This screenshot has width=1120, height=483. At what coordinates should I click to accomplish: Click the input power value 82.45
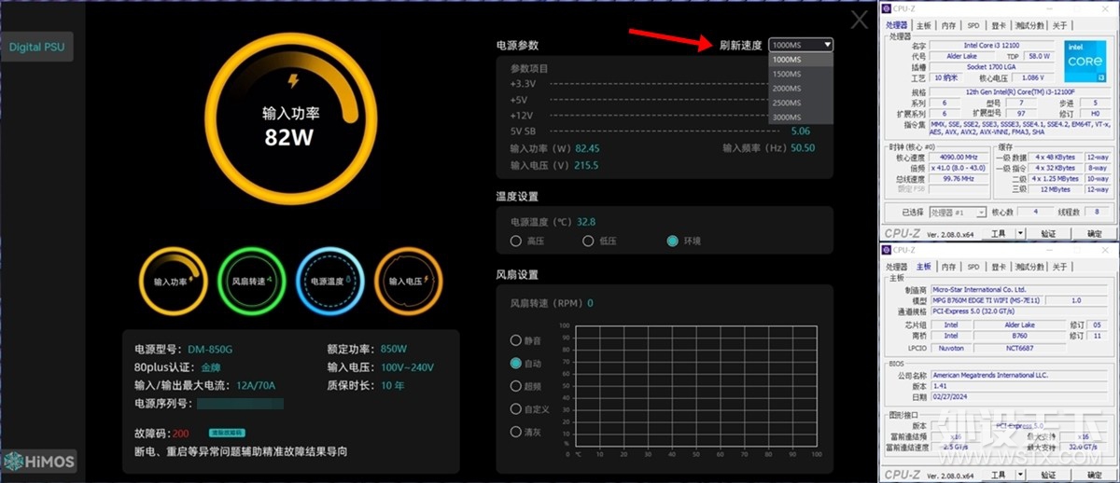[587, 148]
